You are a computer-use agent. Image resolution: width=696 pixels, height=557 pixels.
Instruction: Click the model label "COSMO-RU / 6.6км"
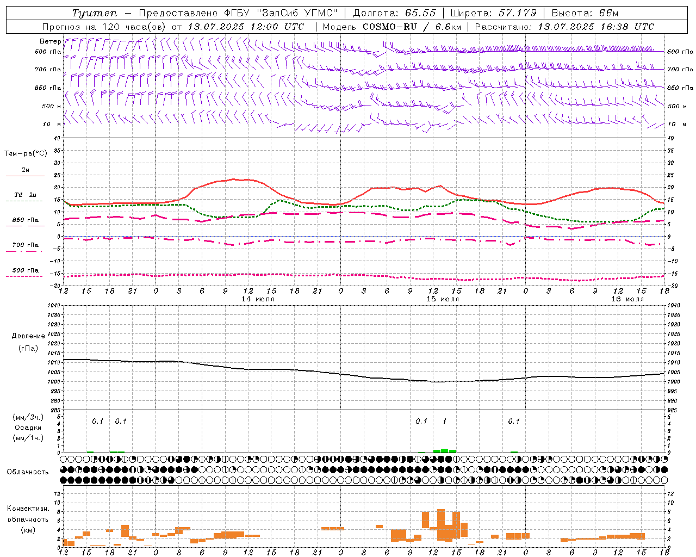pos(412,27)
